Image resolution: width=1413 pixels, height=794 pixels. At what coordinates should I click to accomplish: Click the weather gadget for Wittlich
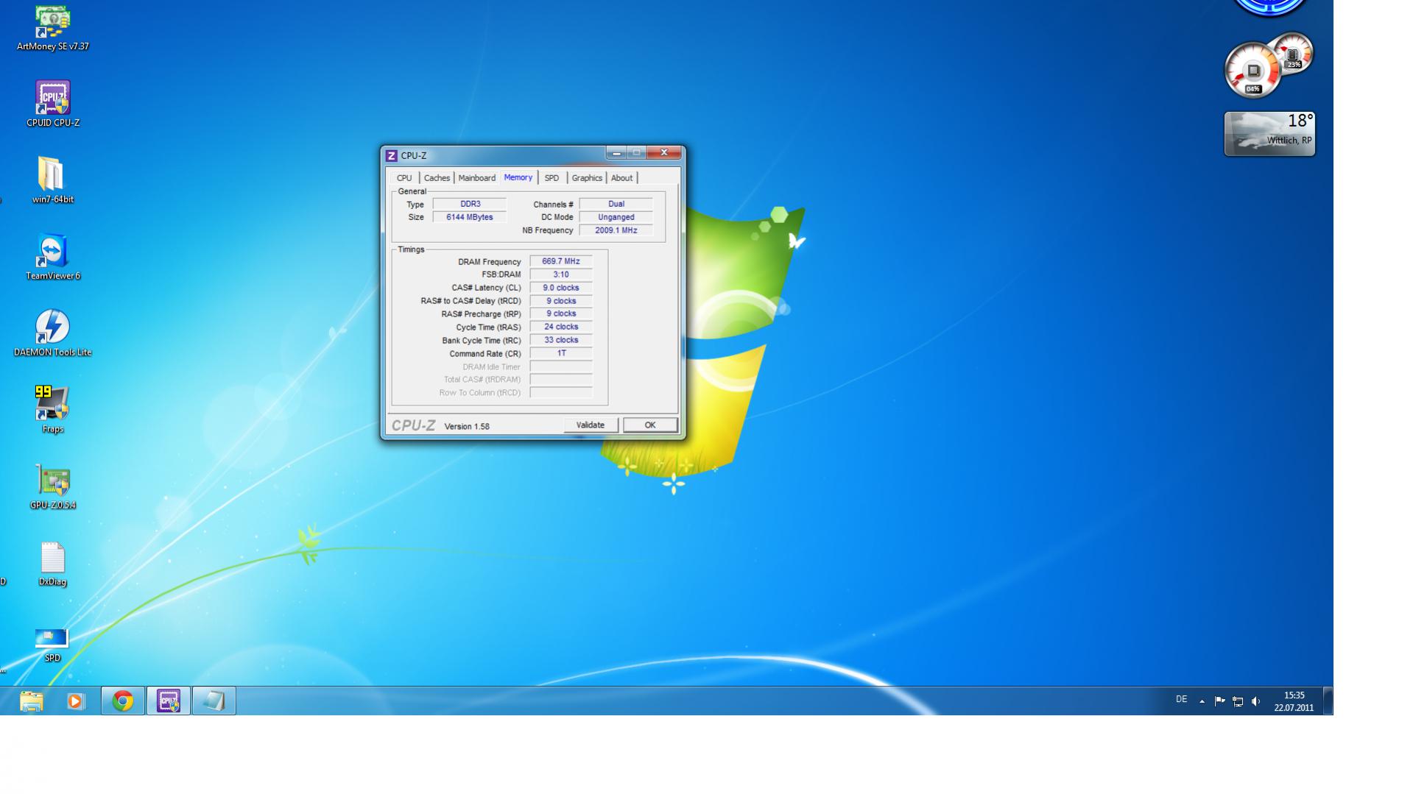1269,133
